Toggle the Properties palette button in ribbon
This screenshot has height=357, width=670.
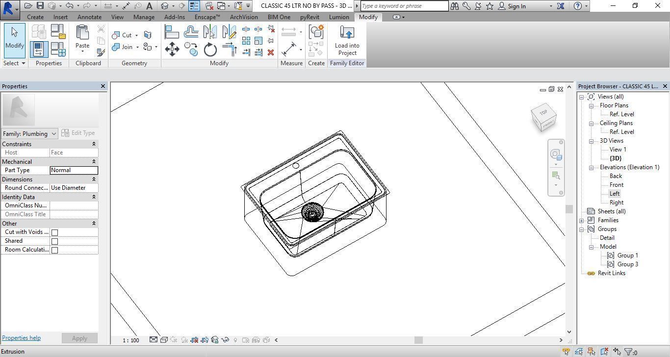point(39,49)
